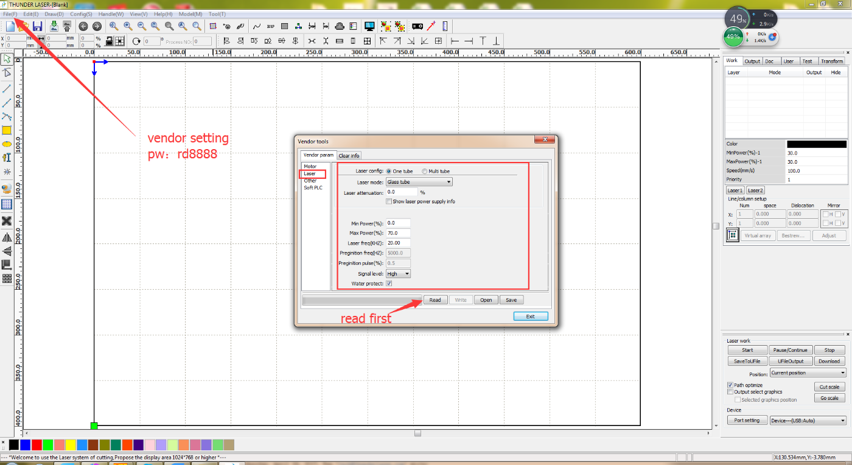Select the Bezier curve tool

7,116
